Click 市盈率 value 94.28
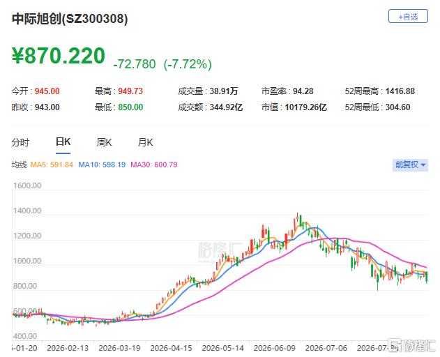Image resolution: width=440 pixels, height=357 pixels. (303, 91)
